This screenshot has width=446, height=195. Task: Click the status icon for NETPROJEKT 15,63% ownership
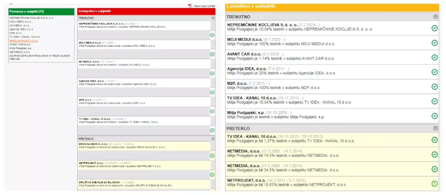point(434,183)
